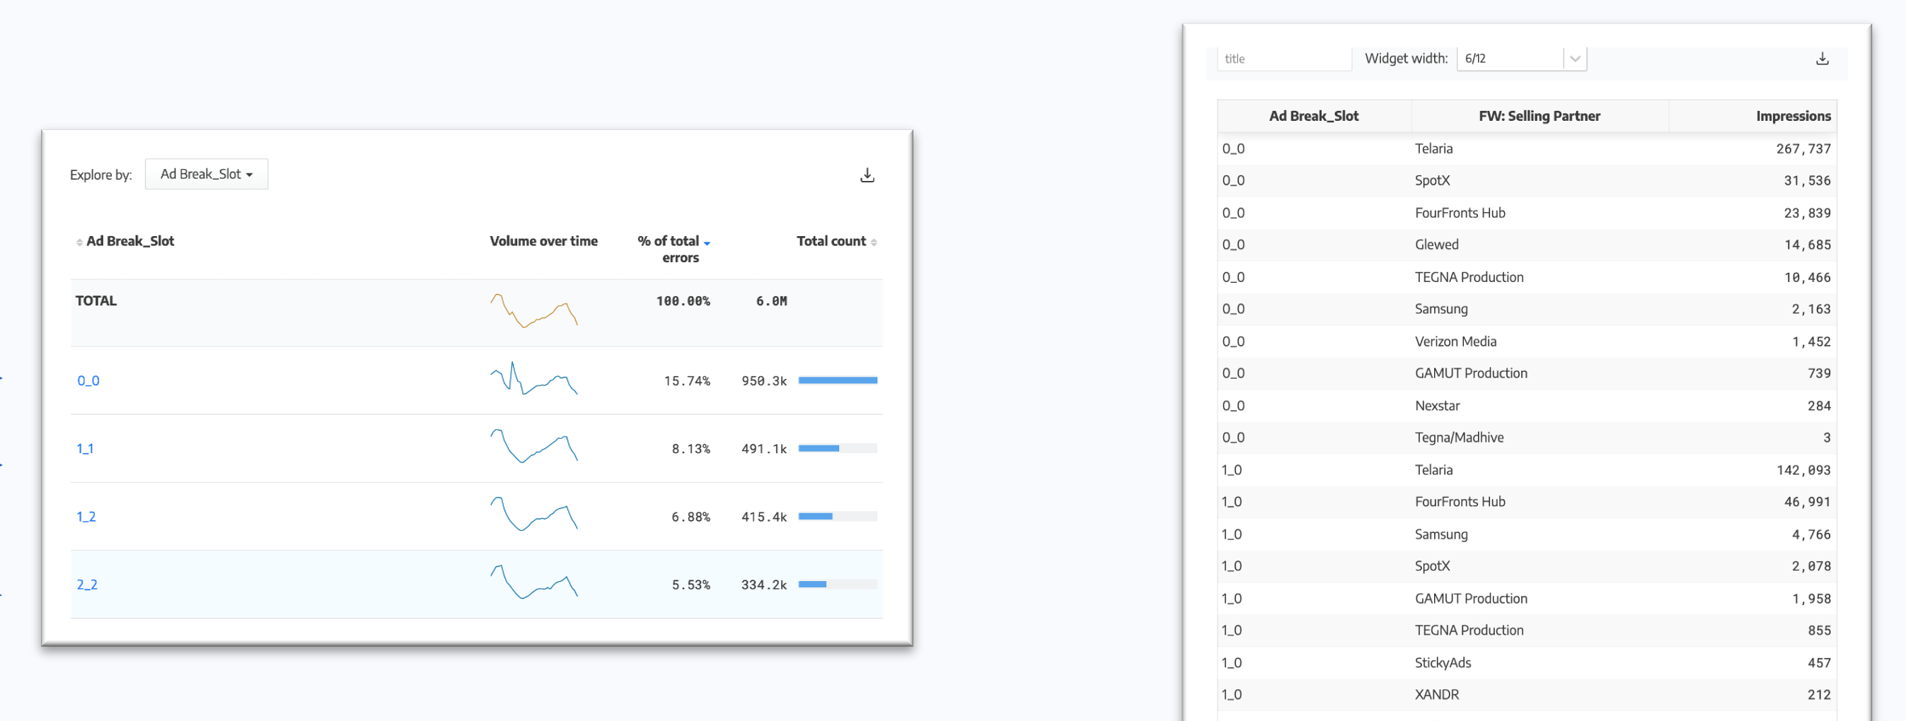Image resolution: width=1906 pixels, height=721 pixels.
Task: Sort by Total count column arrows
Action: [x=874, y=242]
